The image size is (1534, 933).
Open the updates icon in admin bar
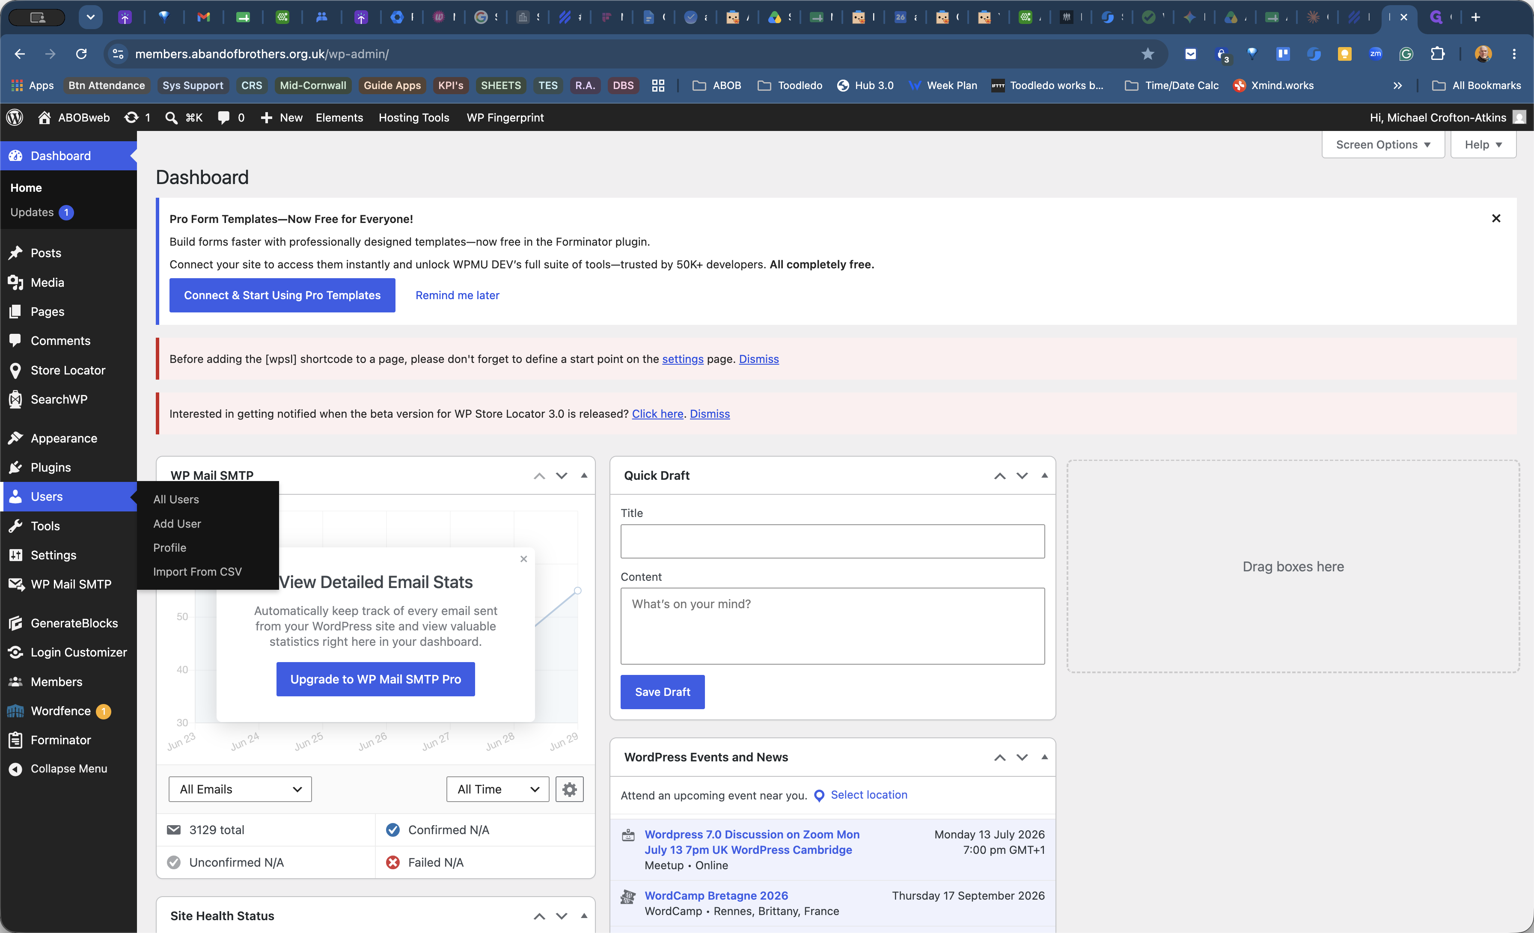pyautogui.click(x=137, y=118)
